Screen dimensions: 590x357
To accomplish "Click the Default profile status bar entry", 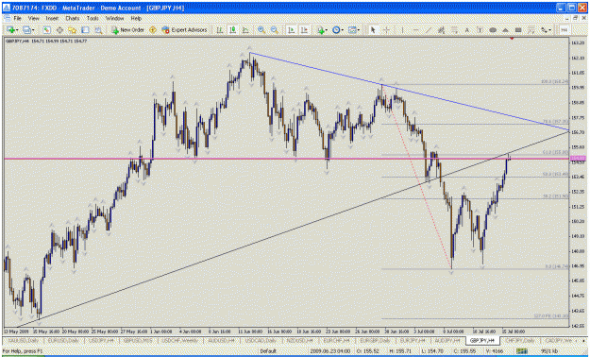I will pos(268,351).
